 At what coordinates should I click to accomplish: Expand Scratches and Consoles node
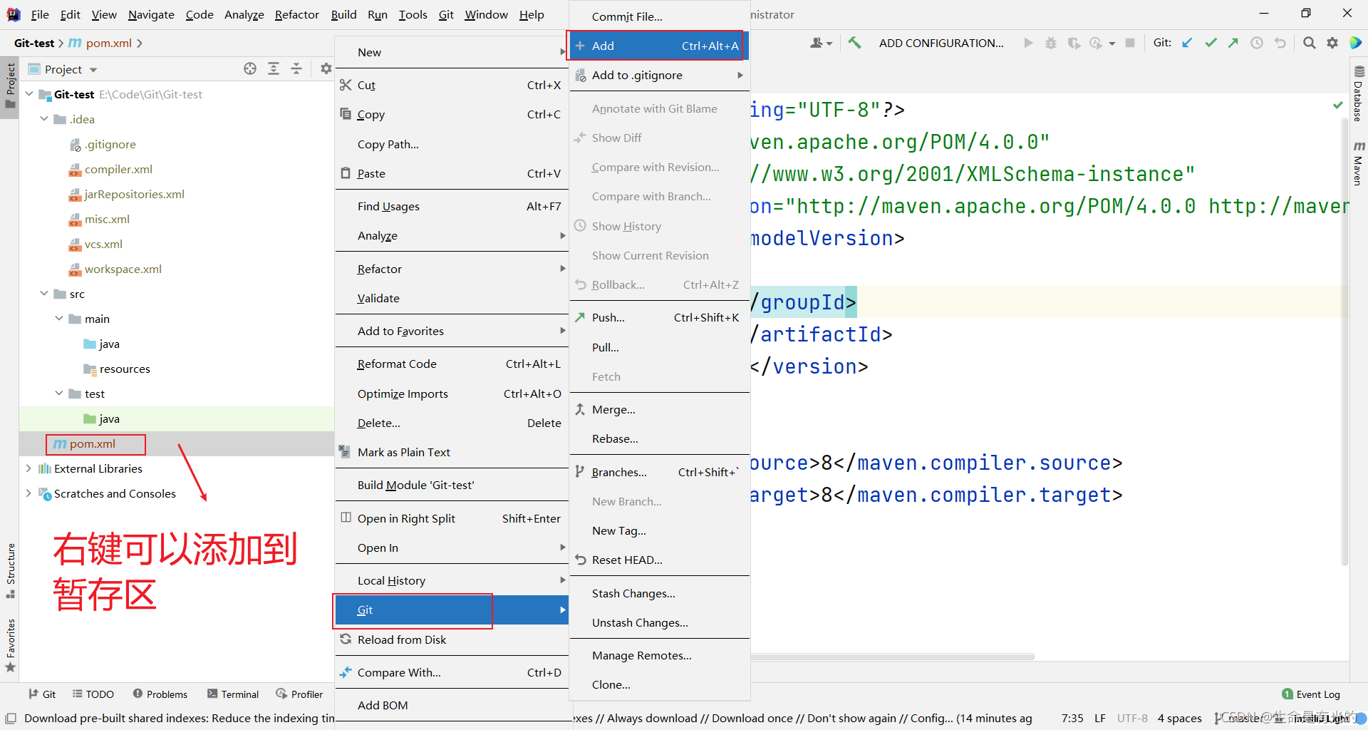[x=29, y=493]
